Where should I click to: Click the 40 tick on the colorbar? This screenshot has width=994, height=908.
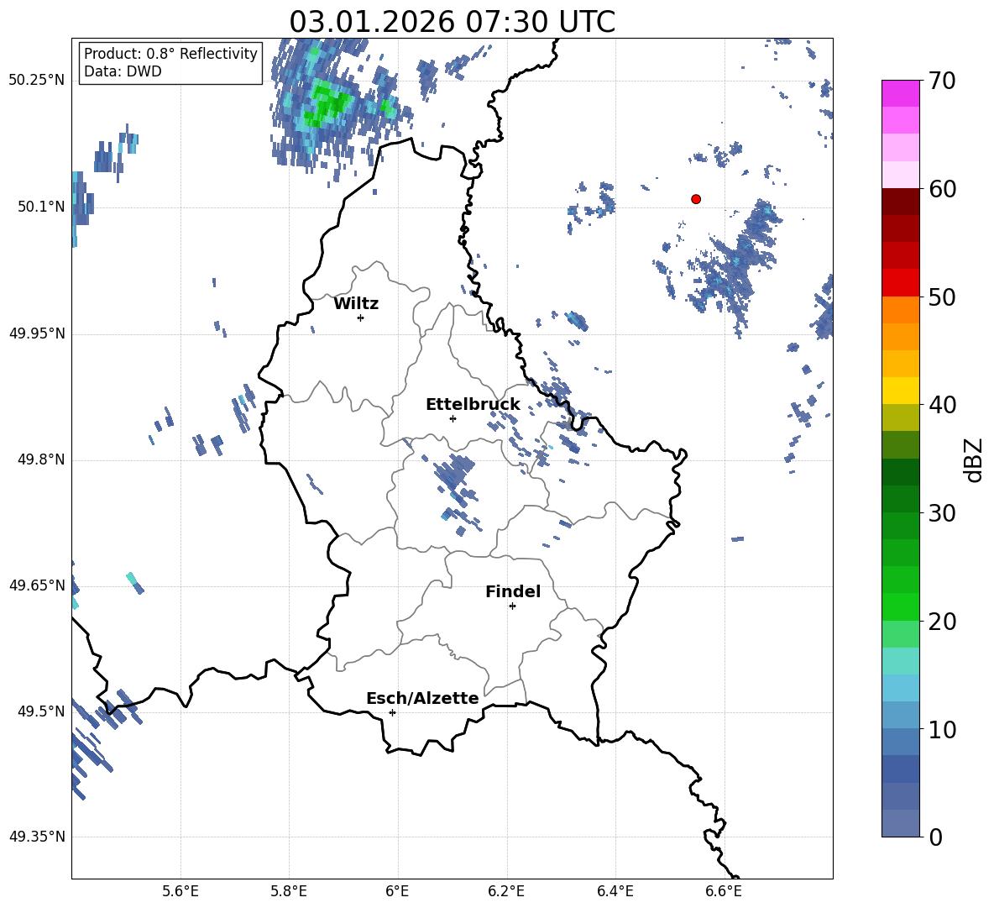pyautogui.click(x=942, y=405)
